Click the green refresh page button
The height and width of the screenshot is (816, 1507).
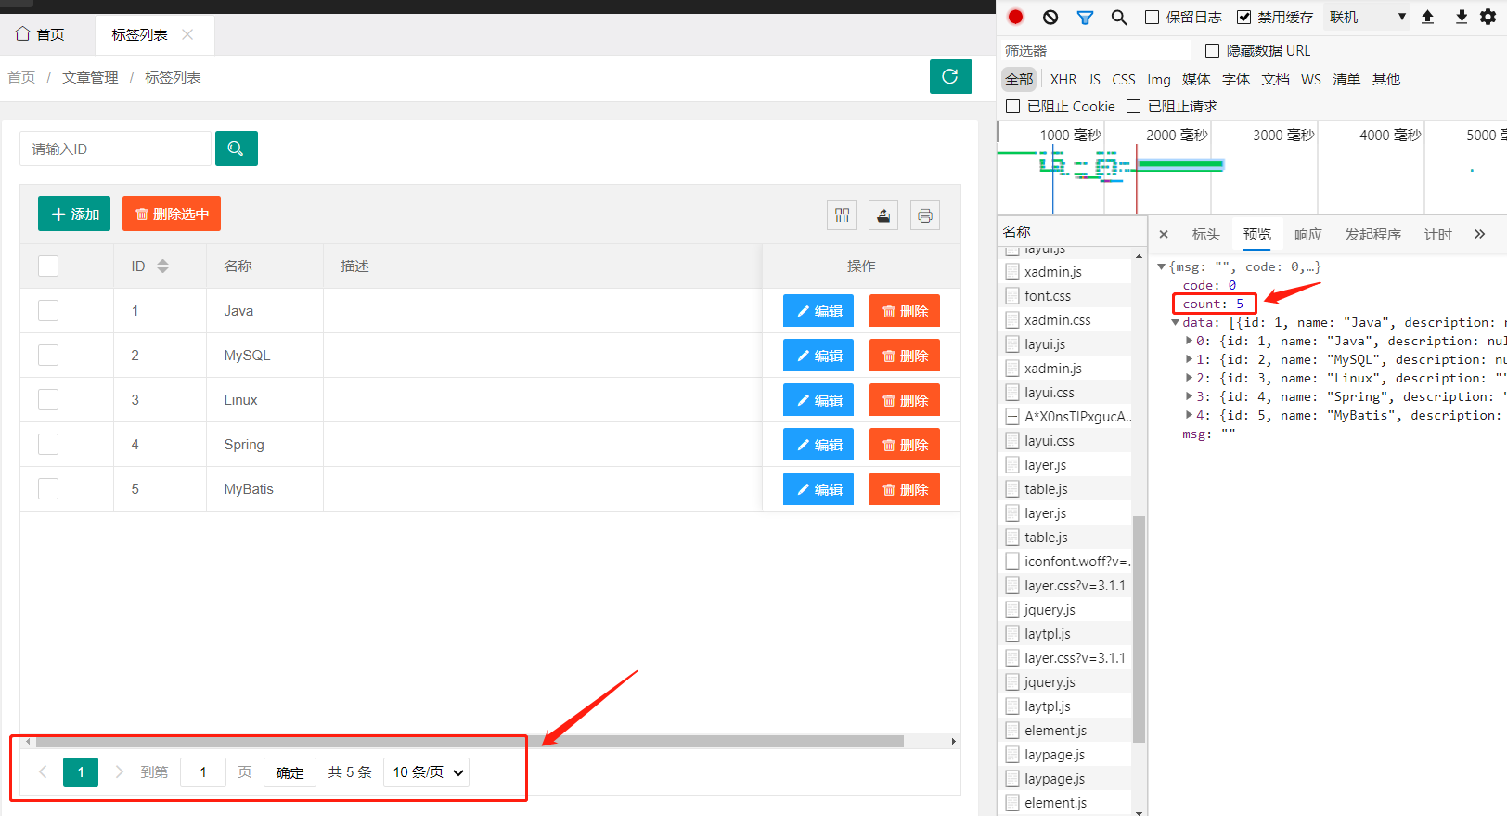tap(950, 76)
